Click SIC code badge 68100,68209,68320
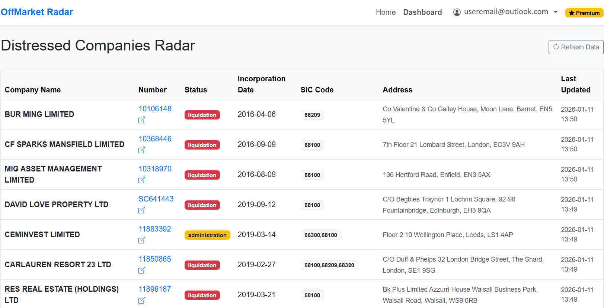Image resolution: width=604 pixels, height=308 pixels. 329,265
